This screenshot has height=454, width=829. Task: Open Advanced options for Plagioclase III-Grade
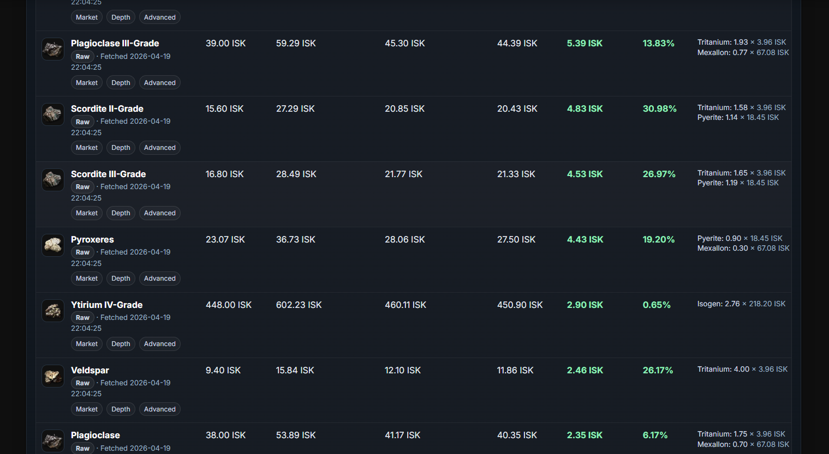tap(159, 83)
